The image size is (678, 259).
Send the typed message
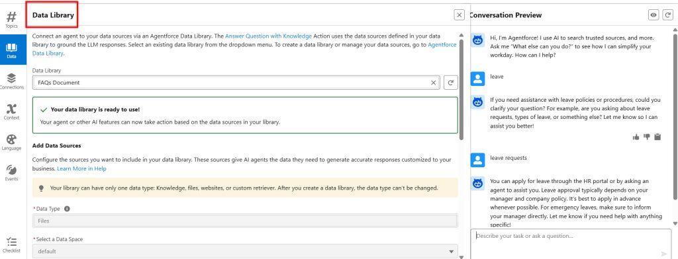coord(664,254)
